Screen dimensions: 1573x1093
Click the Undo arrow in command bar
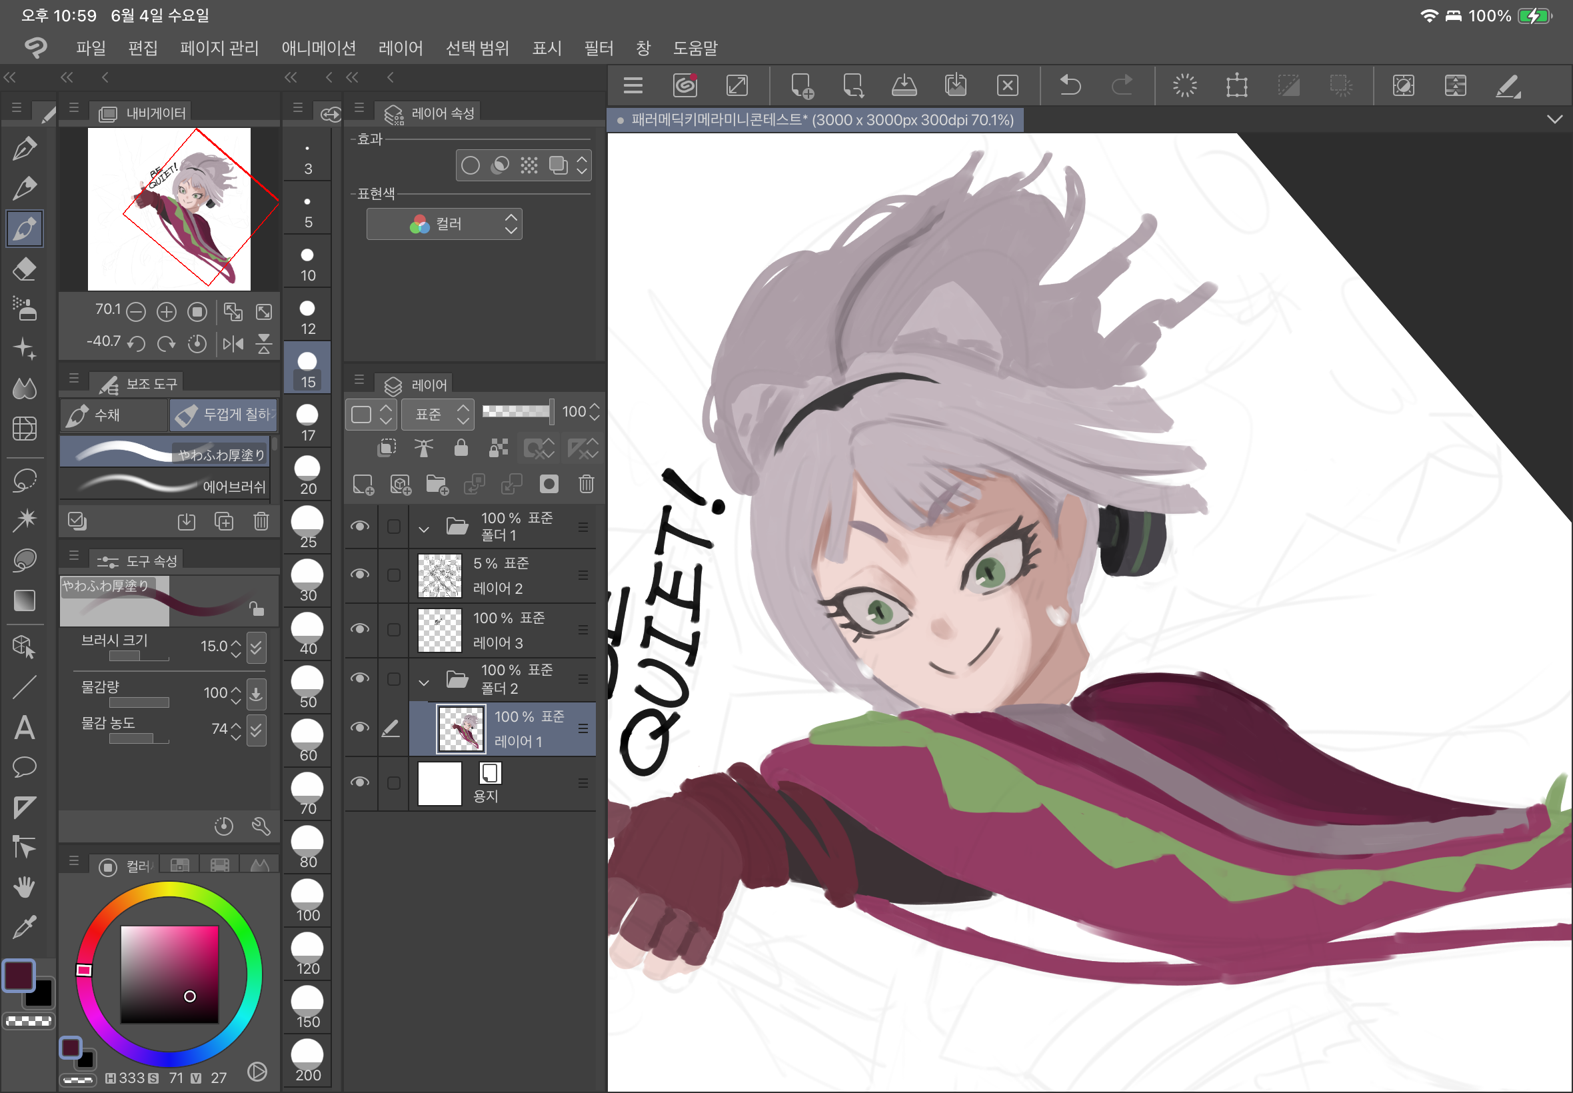tap(1070, 85)
